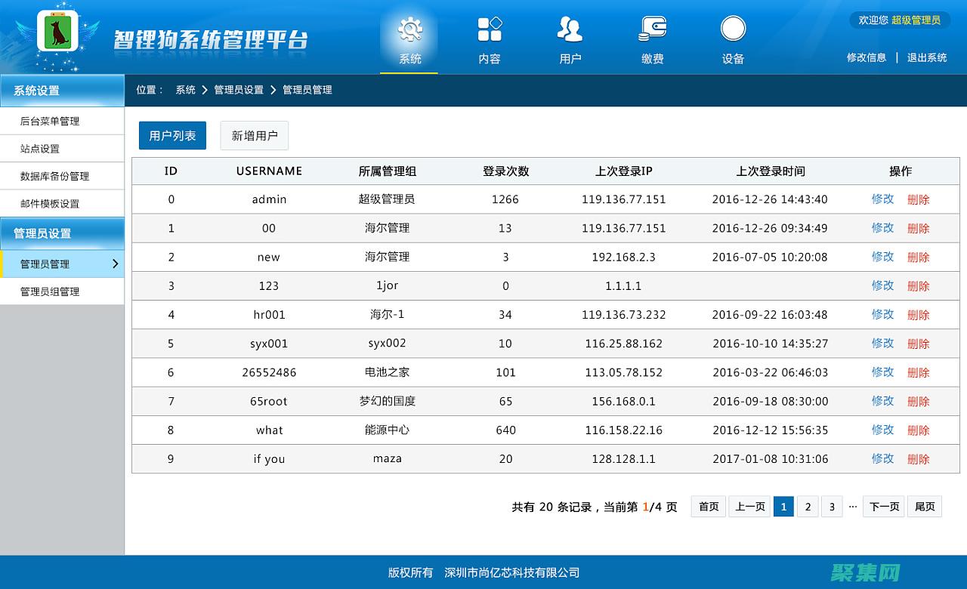Screen dimensions: 967x589
Task: Switch to the 用户列表 tab
Action: pyautogui.click(x=172, y=135)
